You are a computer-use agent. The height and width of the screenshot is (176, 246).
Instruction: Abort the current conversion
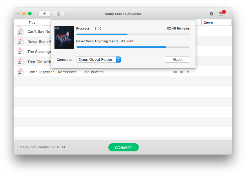click(178, 60)
